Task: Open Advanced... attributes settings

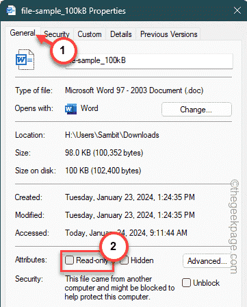Action: [207, 260]
